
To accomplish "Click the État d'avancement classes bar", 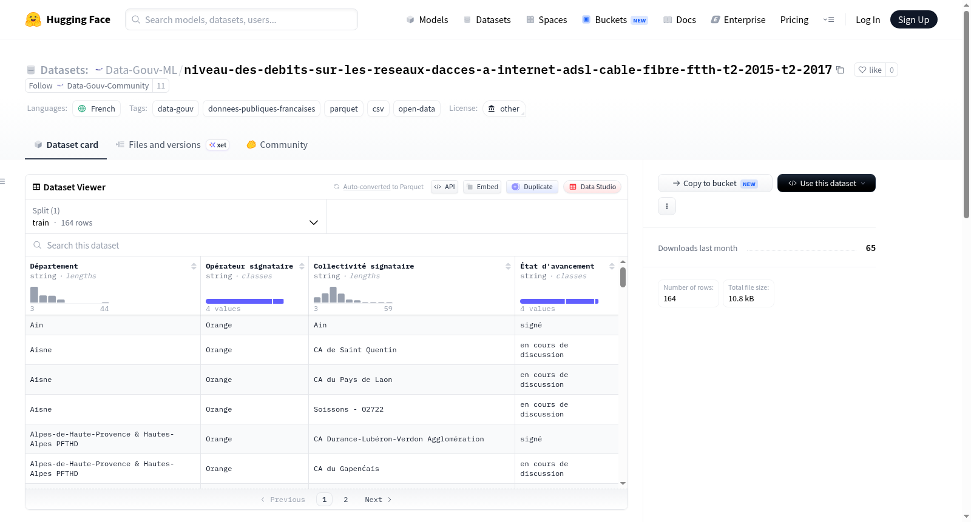I will click(x=559, y=301).
